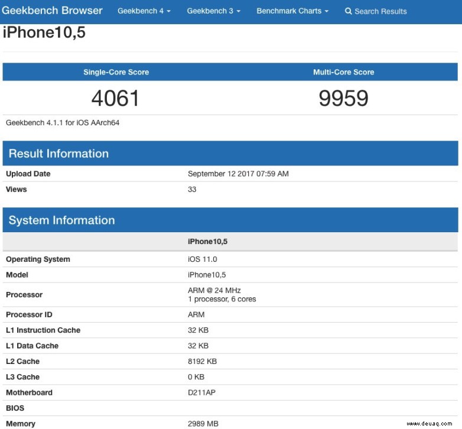462x429 pixels.
Task: Expand the Benchmark Charts dropdown
Action: [292, 11]
